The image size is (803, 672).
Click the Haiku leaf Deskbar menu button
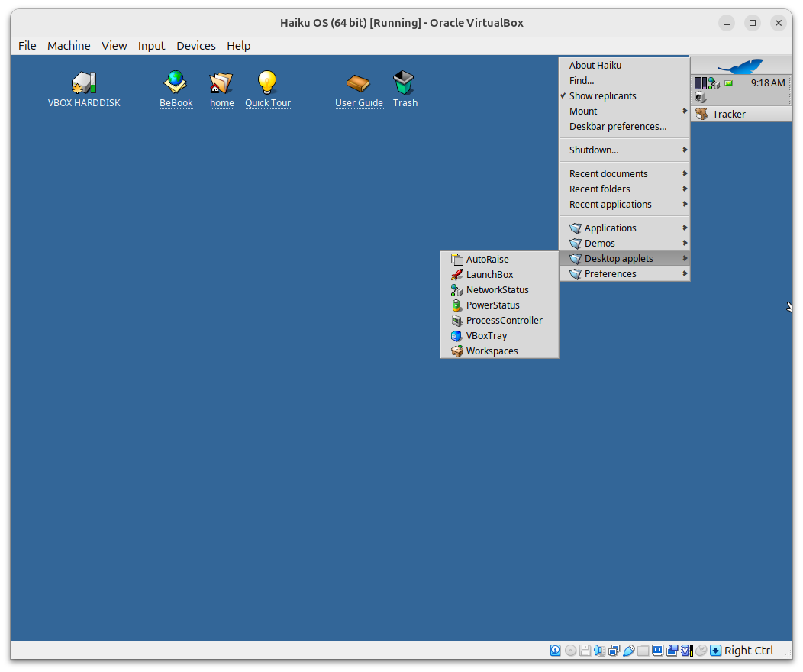click(x=741, y=66)
